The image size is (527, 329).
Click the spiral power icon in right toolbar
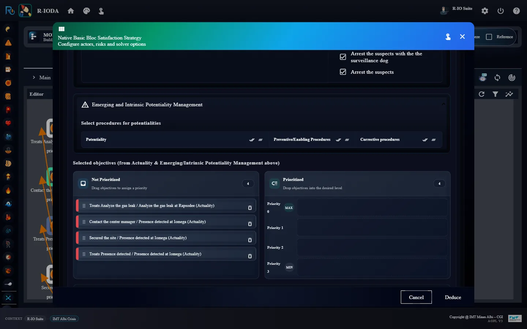(x=512, y=77)
